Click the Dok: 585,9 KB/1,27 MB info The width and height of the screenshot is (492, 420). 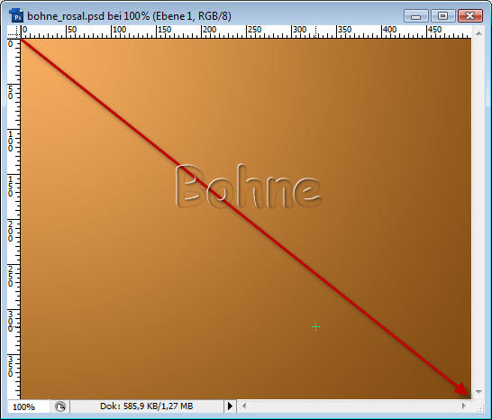click(x=147, y=406)
